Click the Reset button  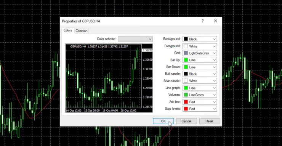(210, 121)
